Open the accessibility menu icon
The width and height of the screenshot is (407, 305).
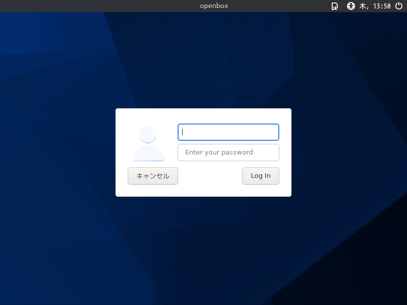351,6
